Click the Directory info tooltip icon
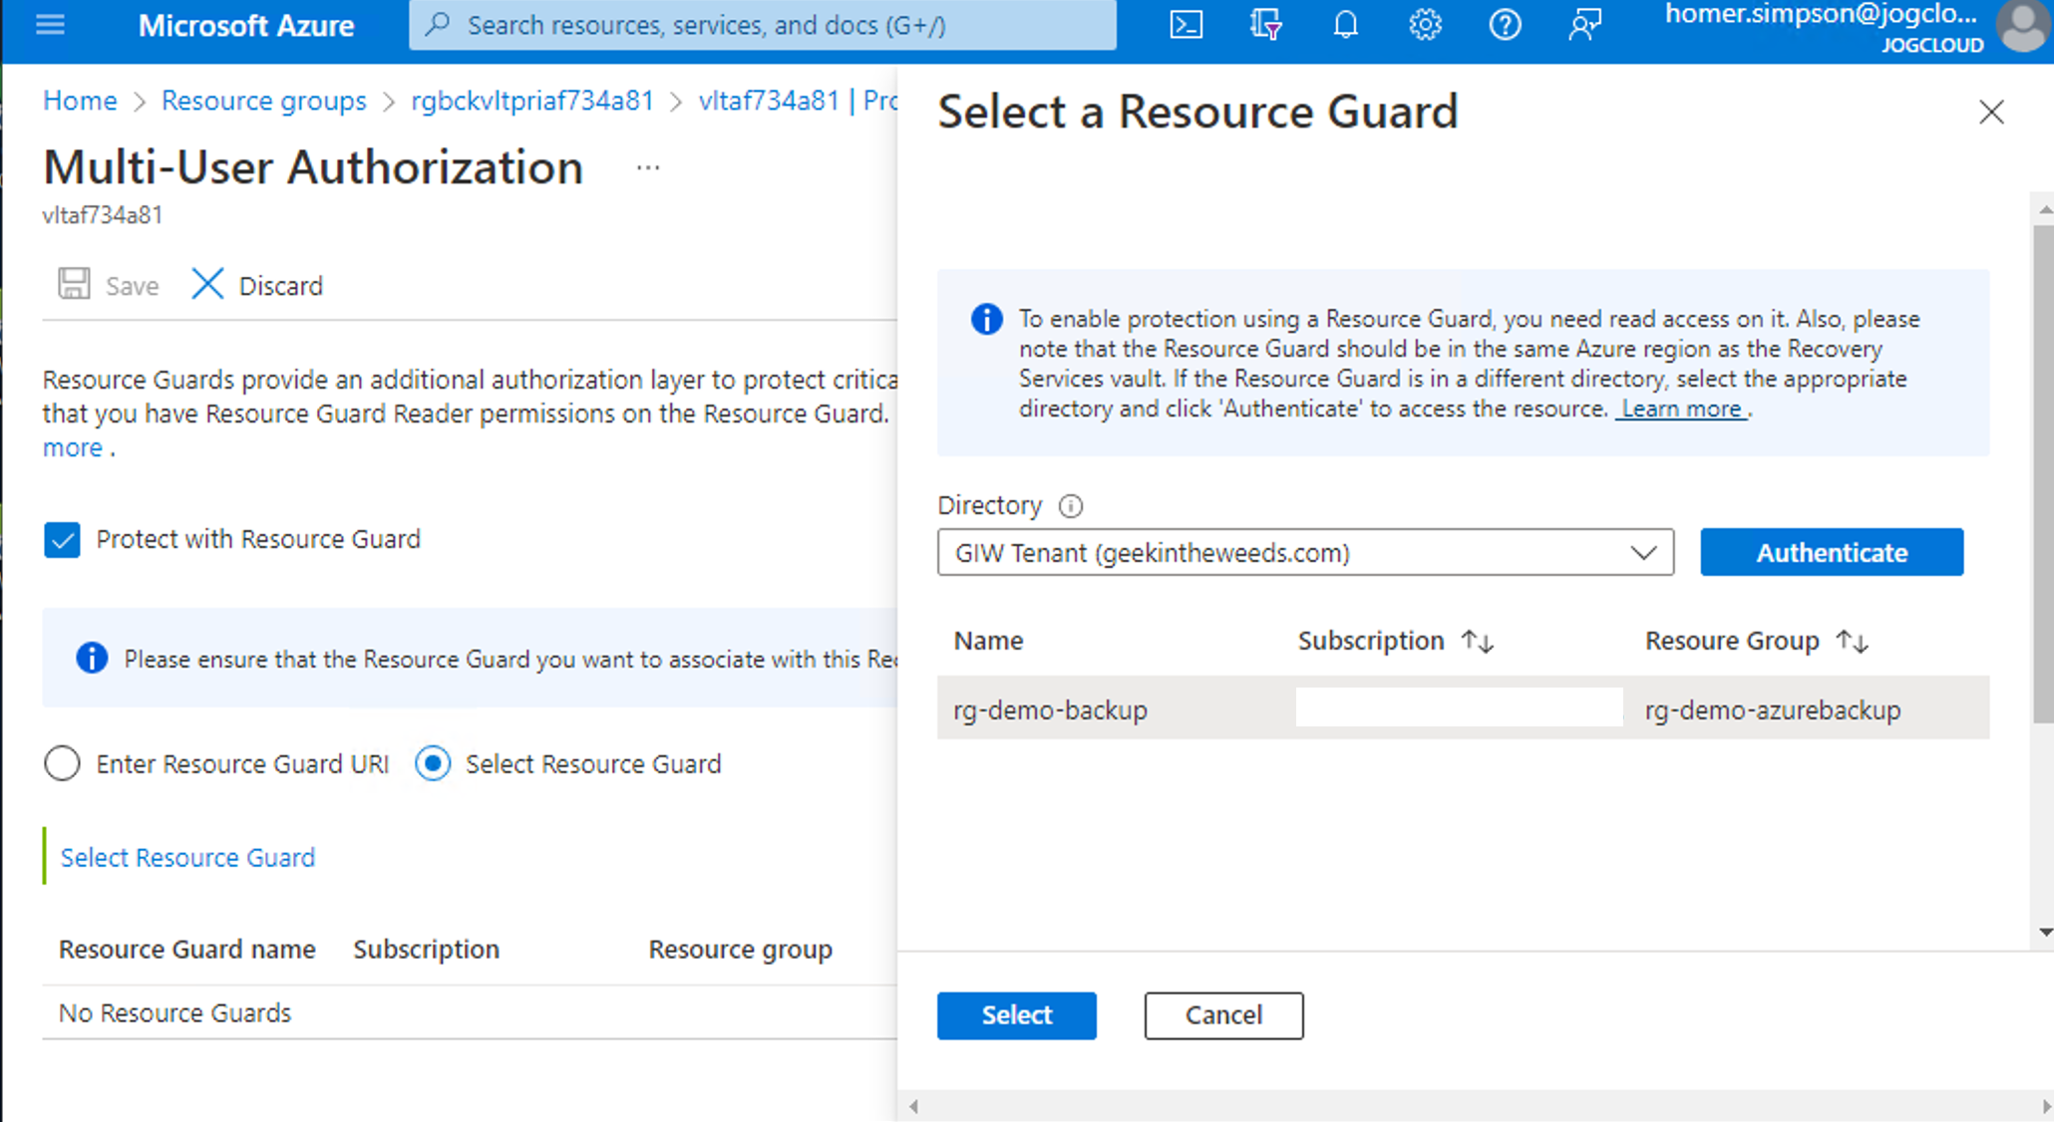 [x=1070, y=506]
